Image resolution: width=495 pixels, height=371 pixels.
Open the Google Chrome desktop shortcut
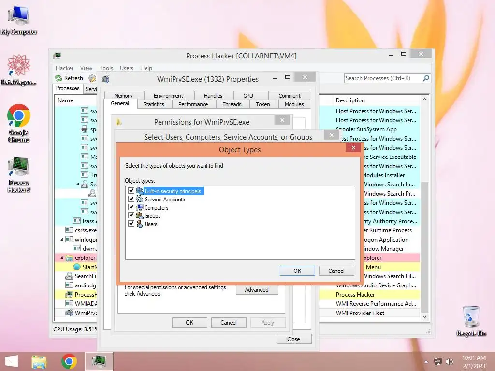click(19, 123)
